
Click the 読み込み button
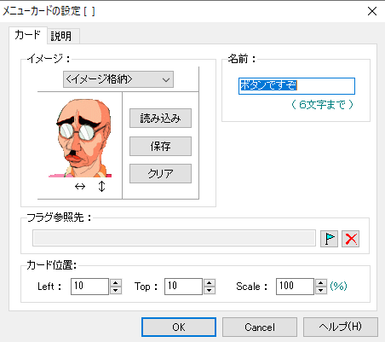(x=160, y=118)
